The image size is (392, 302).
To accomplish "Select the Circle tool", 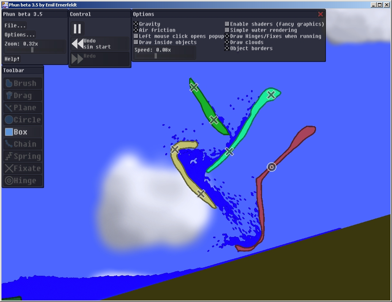I will click(22, 120).
